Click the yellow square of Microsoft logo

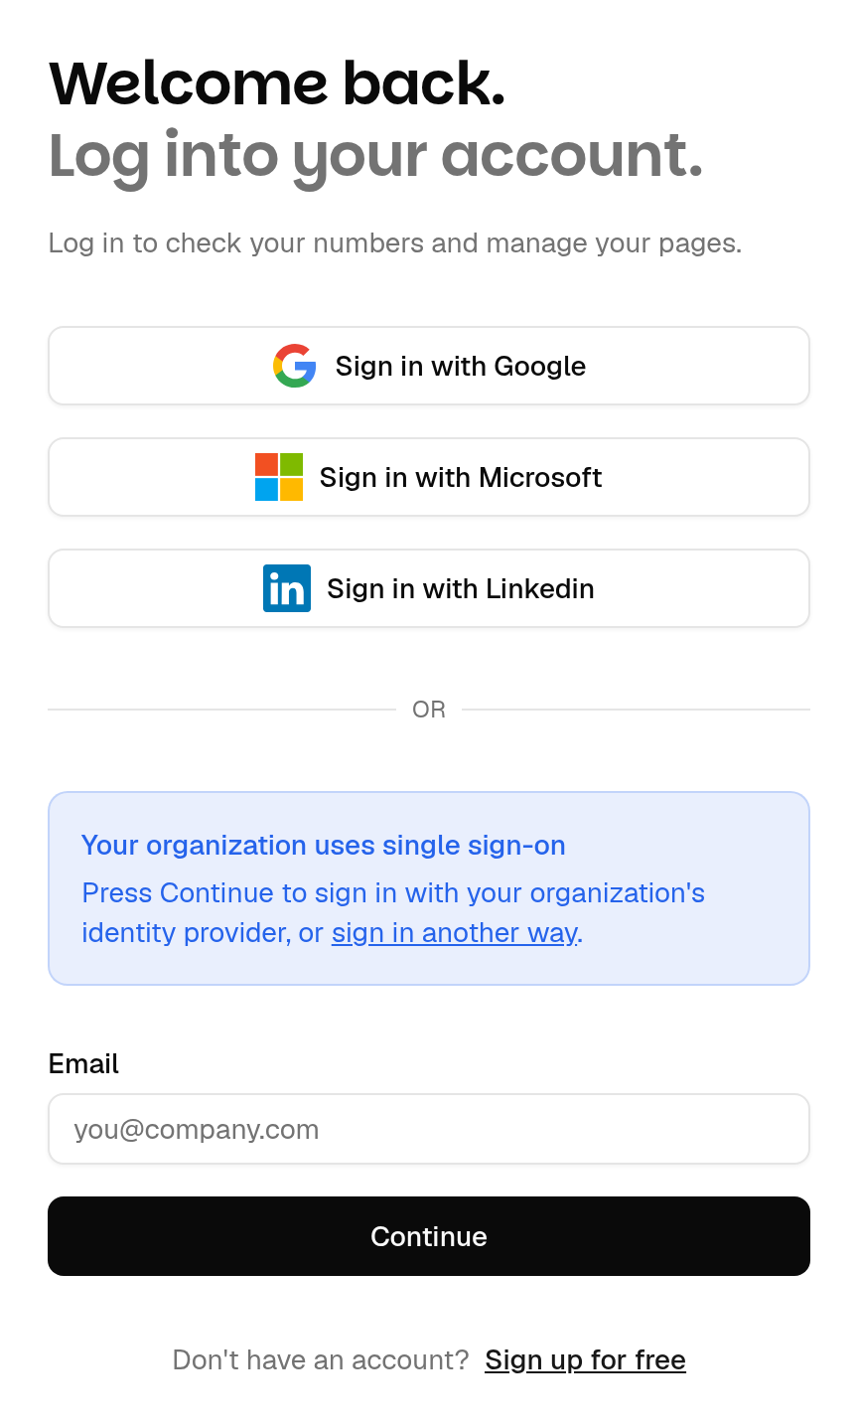click(x=291, y=489)
